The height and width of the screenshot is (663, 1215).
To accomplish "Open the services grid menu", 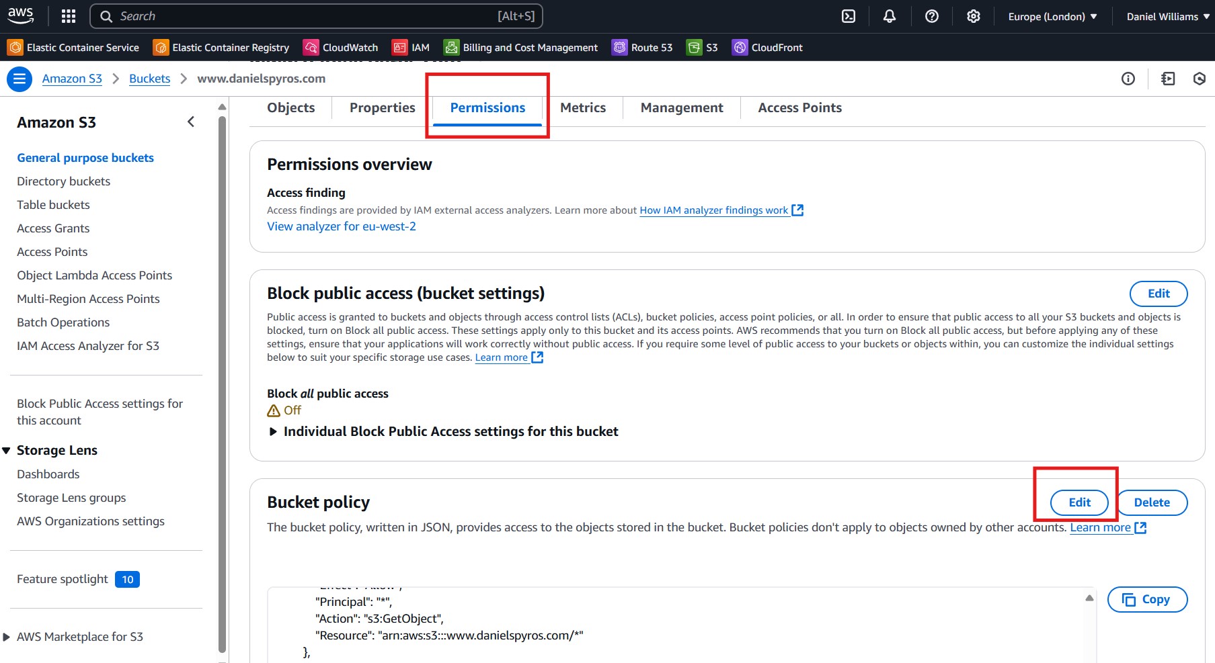I will tap(68, 15).
